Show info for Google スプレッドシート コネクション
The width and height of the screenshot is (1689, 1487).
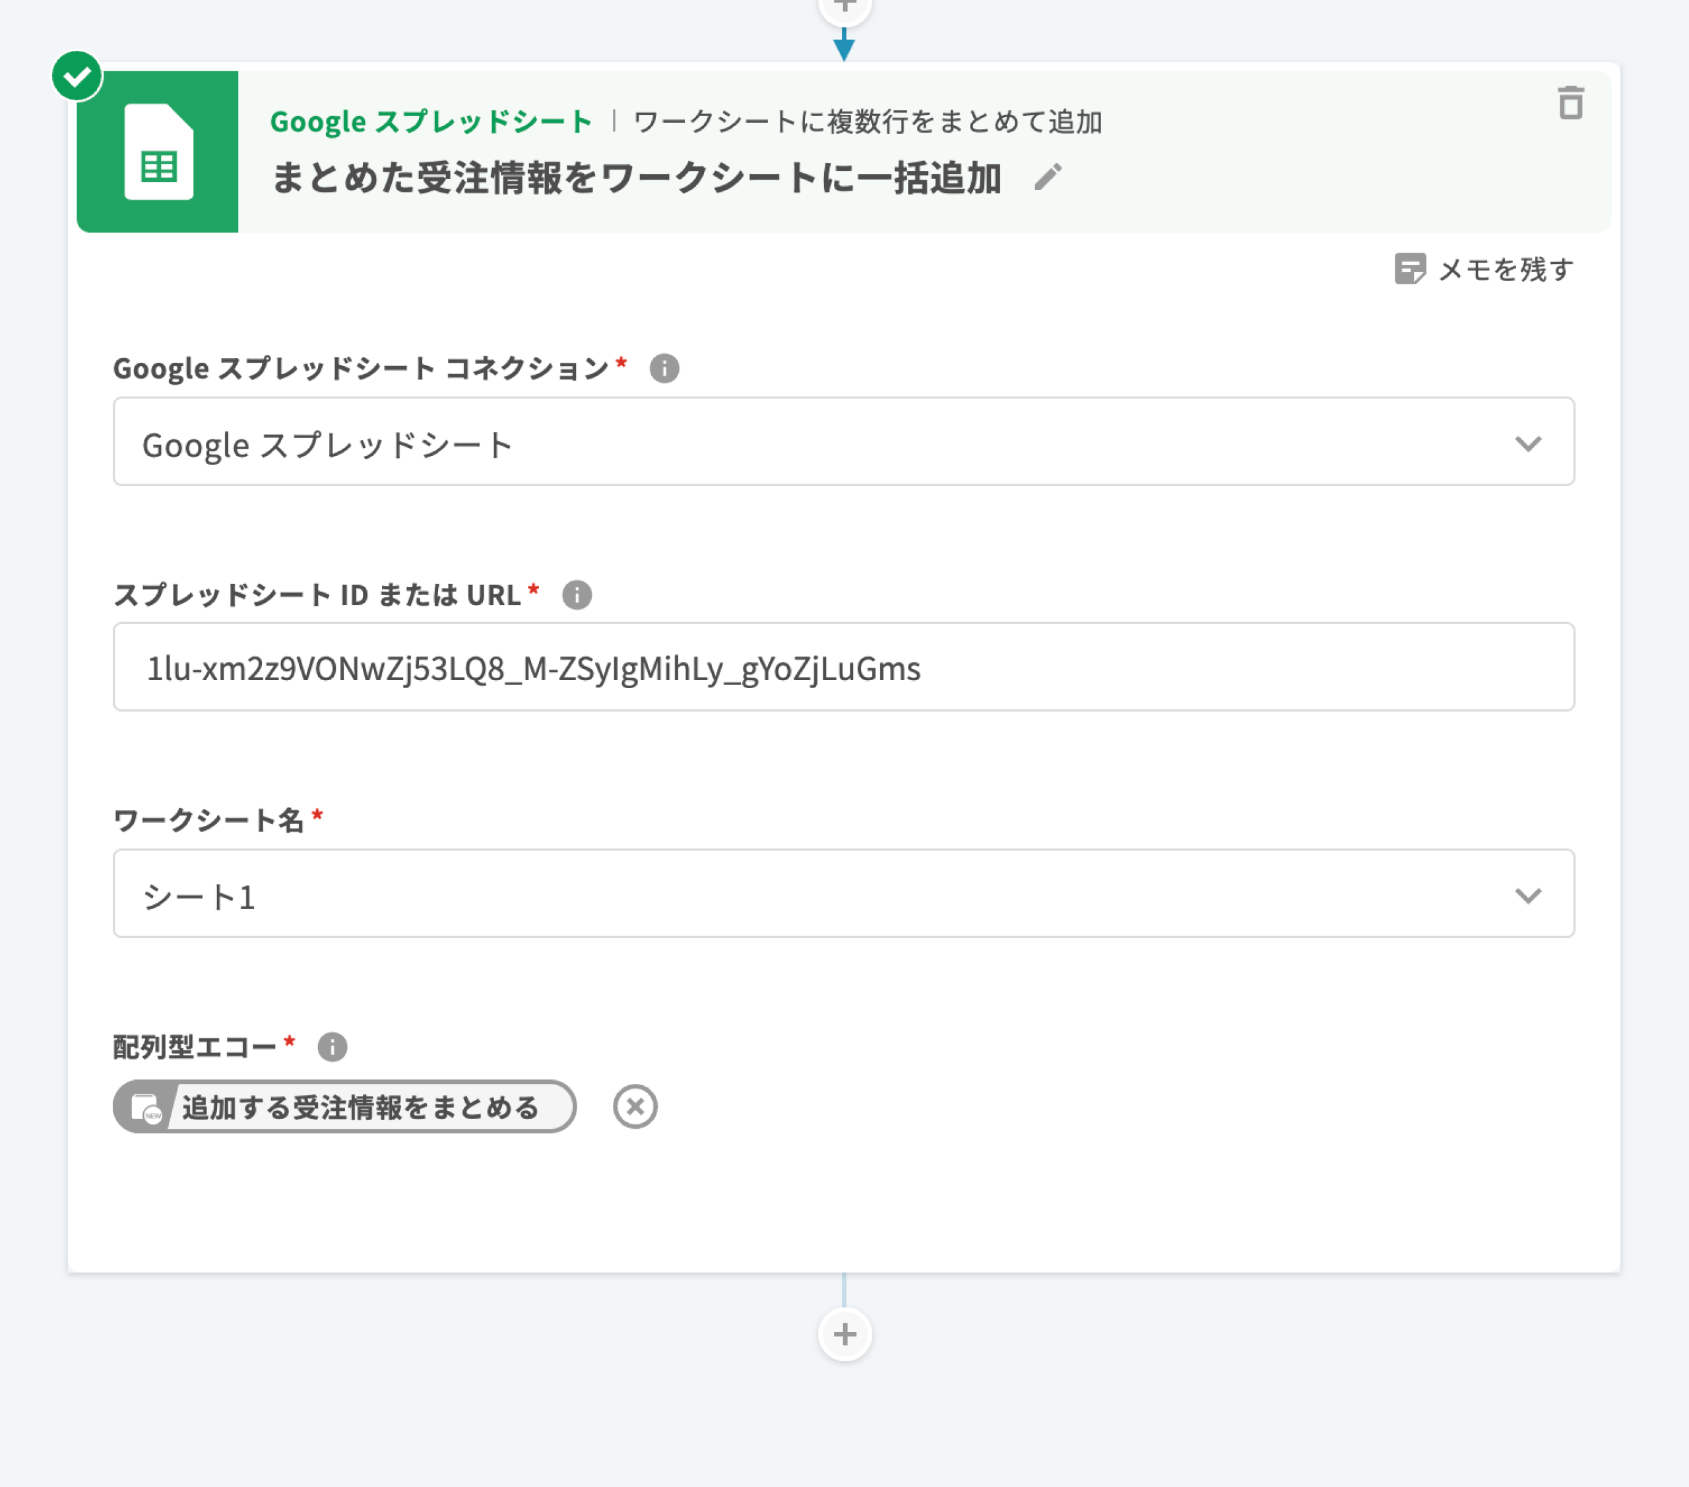pyautogui.click(x=664, y=368)
